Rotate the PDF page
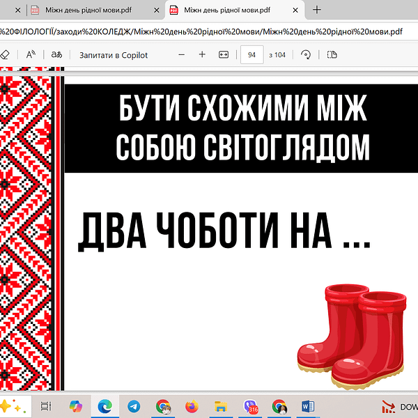Viewport: 418px width, 418px height. click(x=305, y=54)
